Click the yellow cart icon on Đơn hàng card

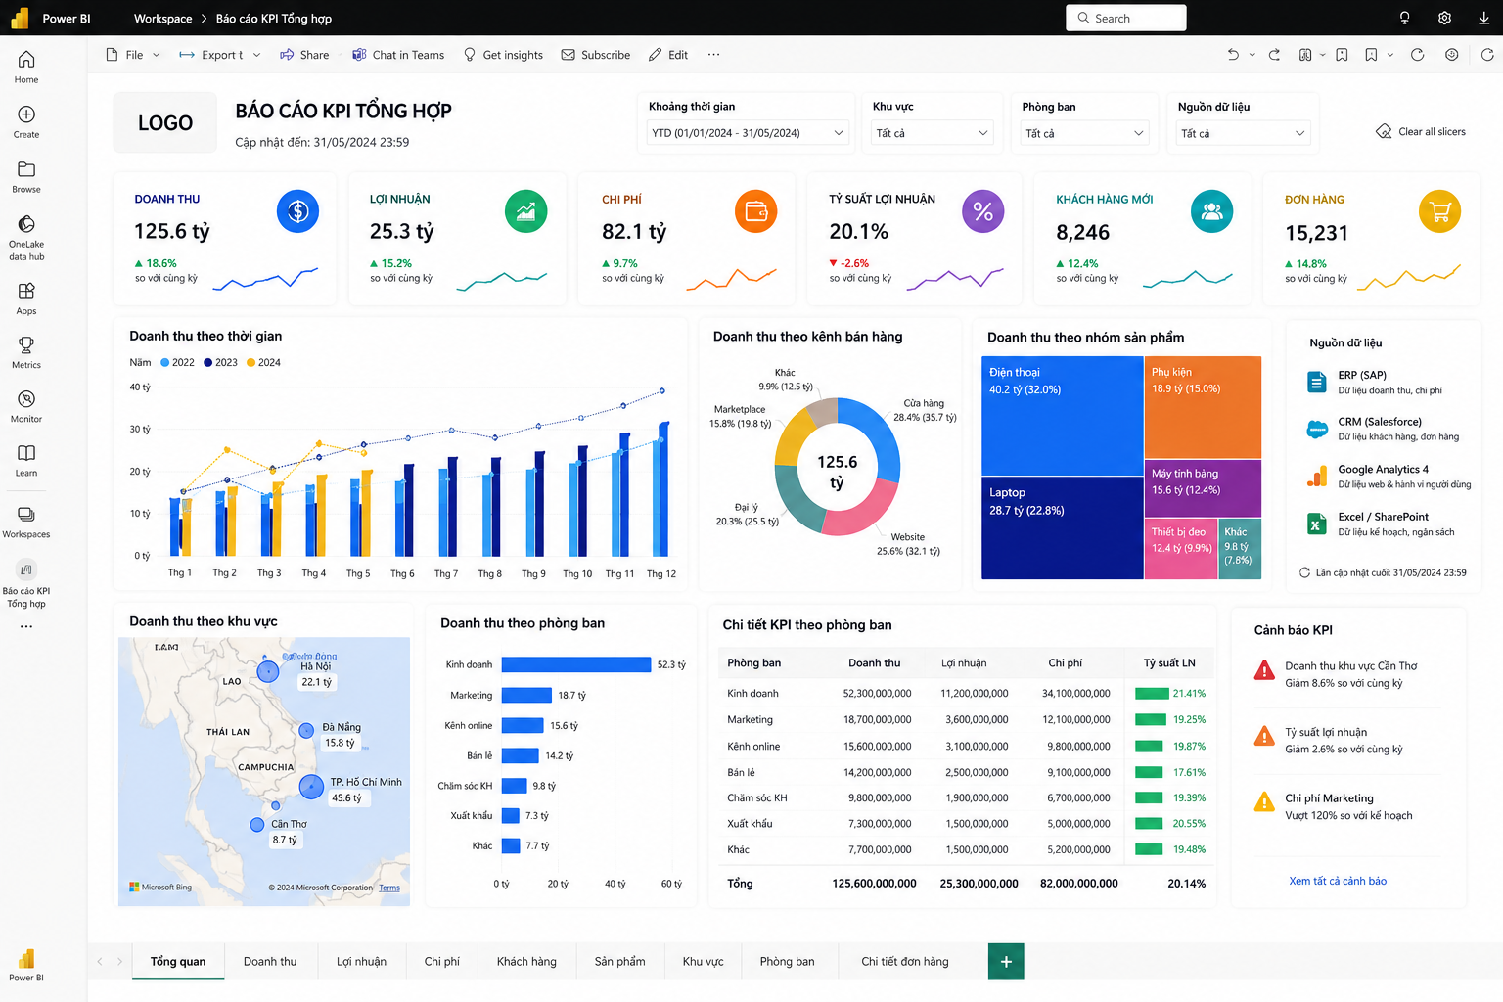coord(1439,211)
